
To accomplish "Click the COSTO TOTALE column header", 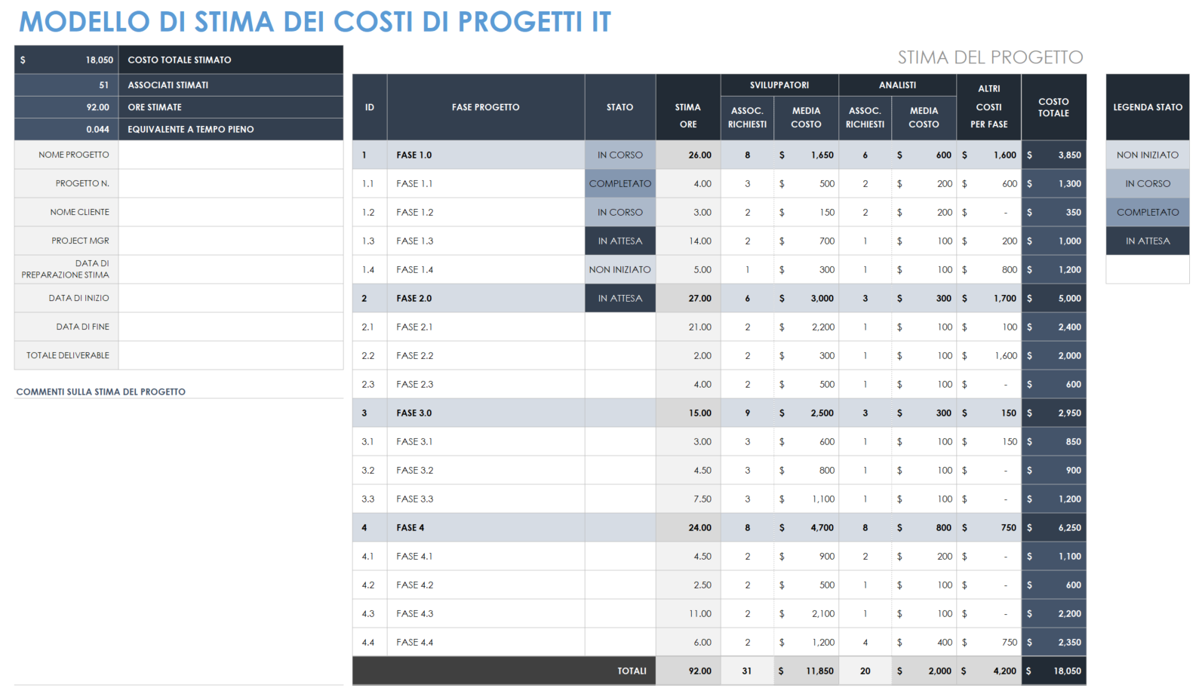I will pos(1053,107).
